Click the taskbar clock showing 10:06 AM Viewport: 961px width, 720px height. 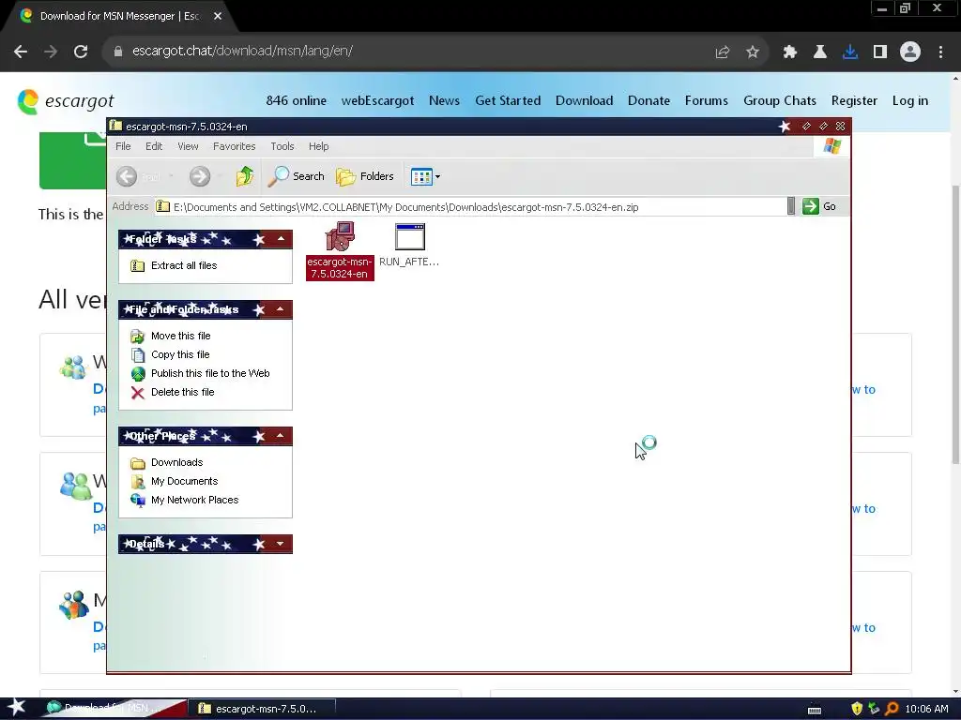[x=926, y=709]
